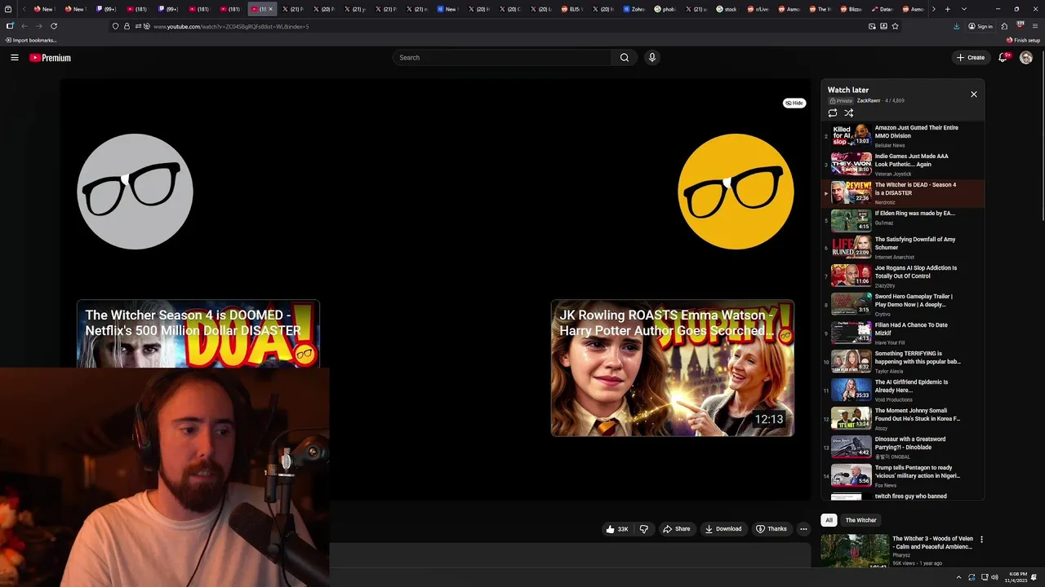Select The Witcher filter chip
The width and height of the screenshot is (1045, 587).
(860, 520)
